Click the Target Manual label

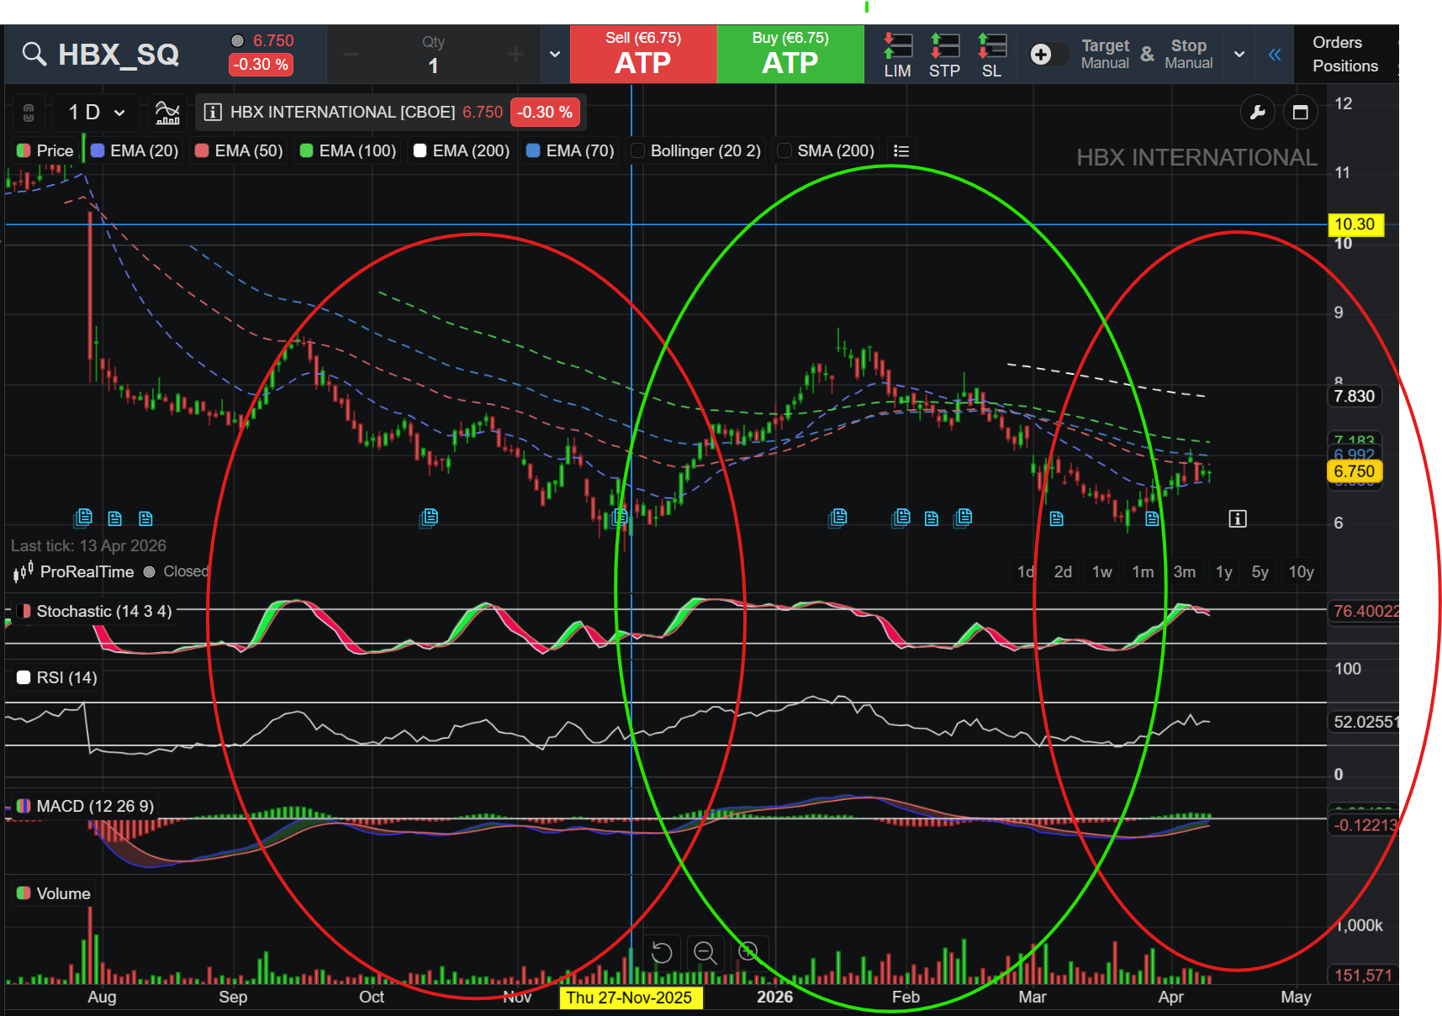[x=1105, y=54]
